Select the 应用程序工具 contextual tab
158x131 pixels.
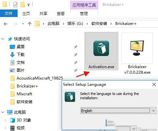pos(84,5)
